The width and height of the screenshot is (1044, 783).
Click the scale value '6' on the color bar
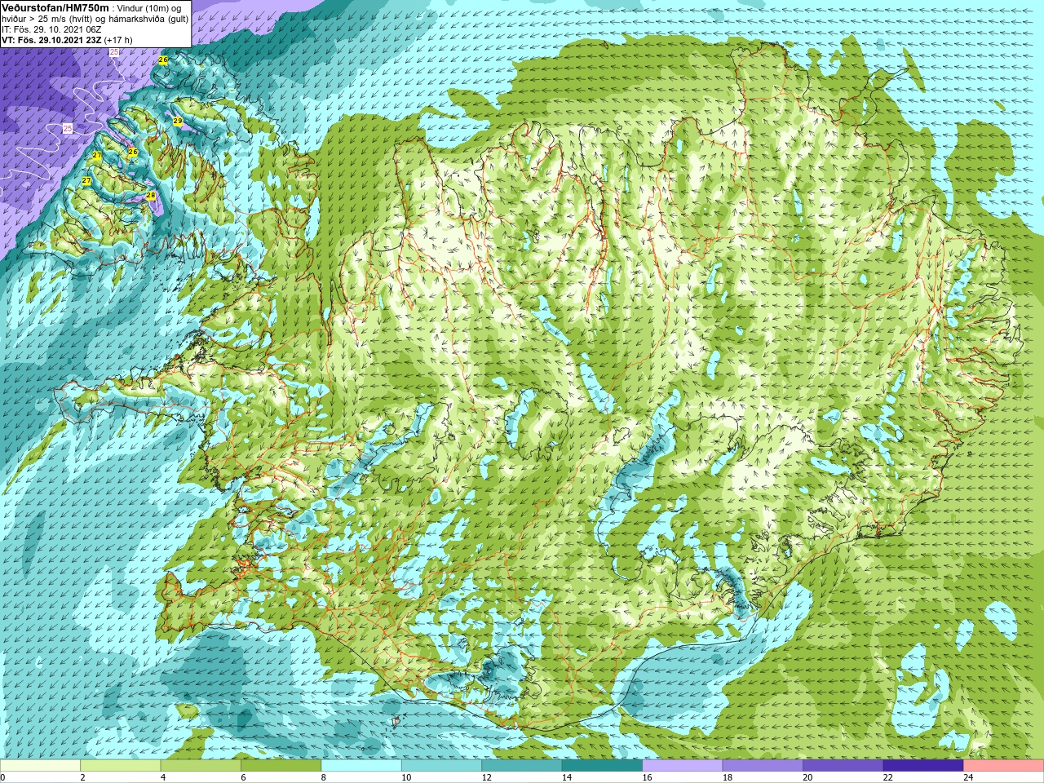point(243,777)
